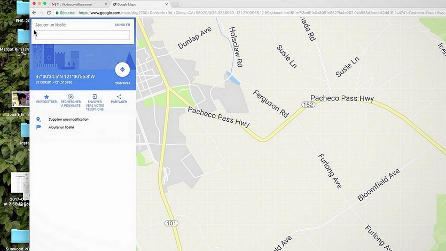
Task: Click the Ajouter un libellé link
Action: 61,127
